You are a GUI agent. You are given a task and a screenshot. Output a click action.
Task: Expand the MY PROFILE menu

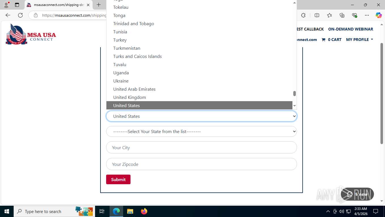[x=360, y=40]
